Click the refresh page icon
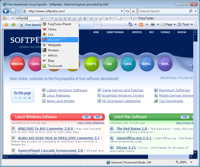The image size is (200, 167). click(127, 11)
